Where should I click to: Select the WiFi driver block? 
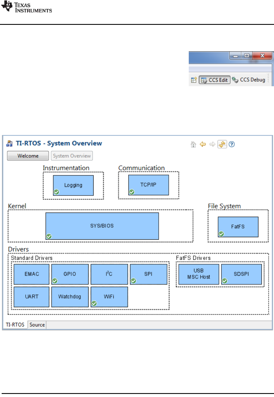109,297
